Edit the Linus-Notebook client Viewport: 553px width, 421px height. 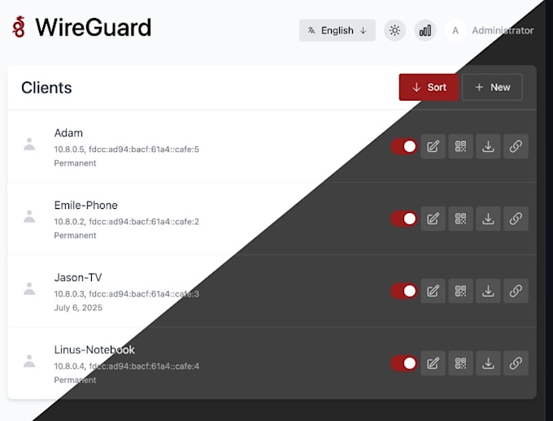tap(433, 363)
